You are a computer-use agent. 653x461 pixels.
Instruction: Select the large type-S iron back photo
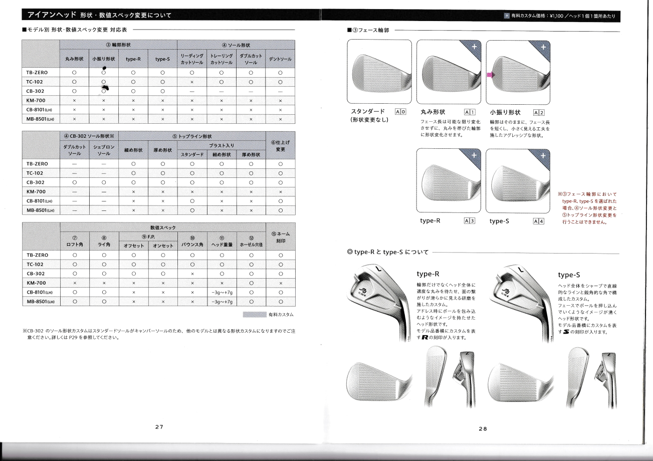(x=523, y=304)
